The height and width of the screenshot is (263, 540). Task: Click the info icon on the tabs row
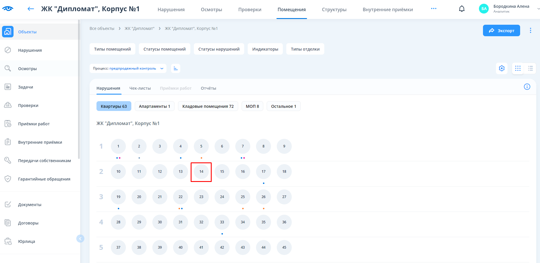(527, 87)
